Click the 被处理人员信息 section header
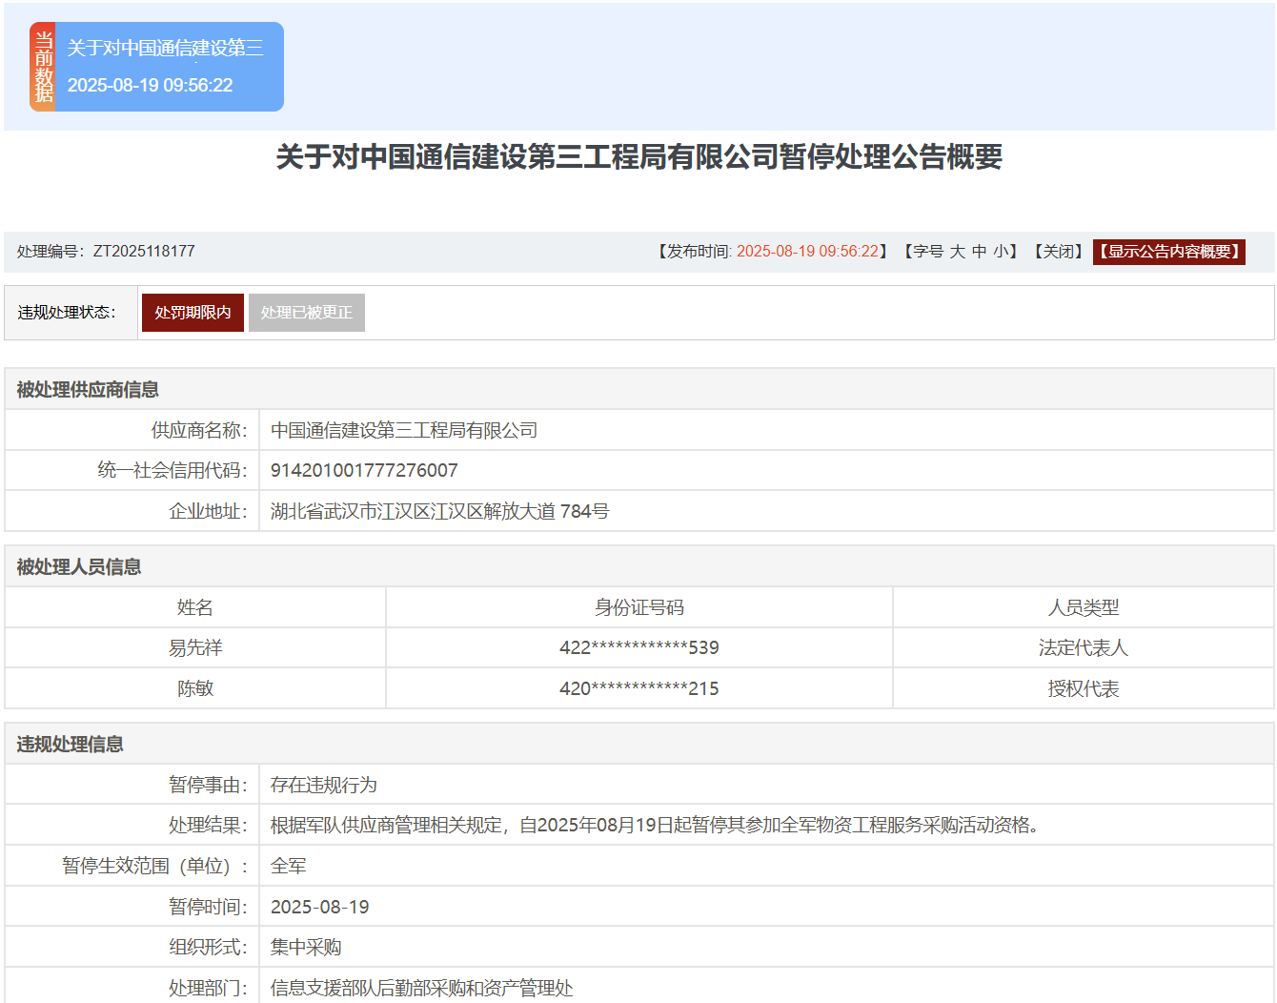Viewport: 1277px width, 1003px height. pyautogui.click(x=79, y=567)
